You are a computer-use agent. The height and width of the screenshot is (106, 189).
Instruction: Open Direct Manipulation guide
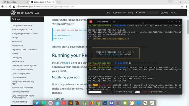[21, 74]
